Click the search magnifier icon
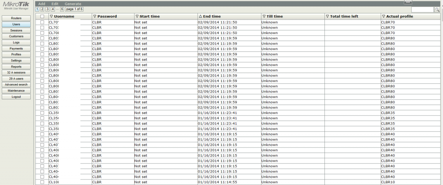 tap(437, 10)
